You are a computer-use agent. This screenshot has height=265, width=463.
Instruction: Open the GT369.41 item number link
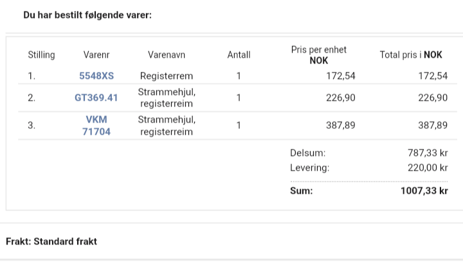click(x=96, y=98)
